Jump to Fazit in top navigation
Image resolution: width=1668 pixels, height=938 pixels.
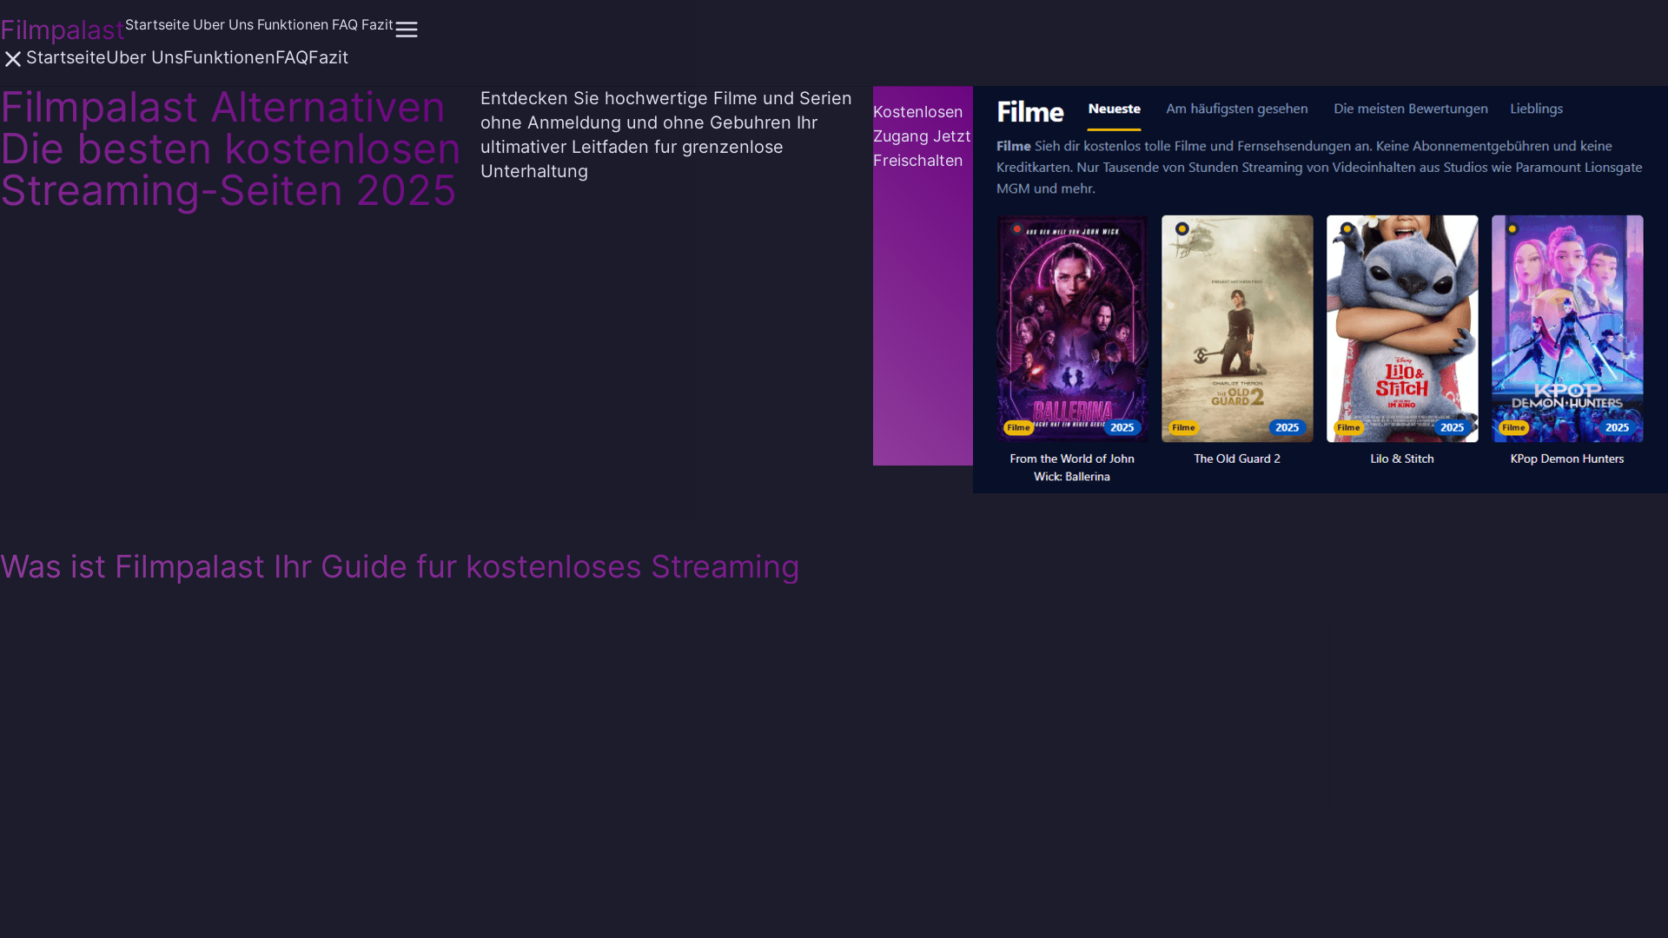(377, 24)
